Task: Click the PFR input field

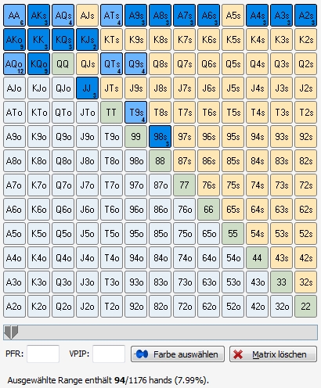Action: coord(43,354)
